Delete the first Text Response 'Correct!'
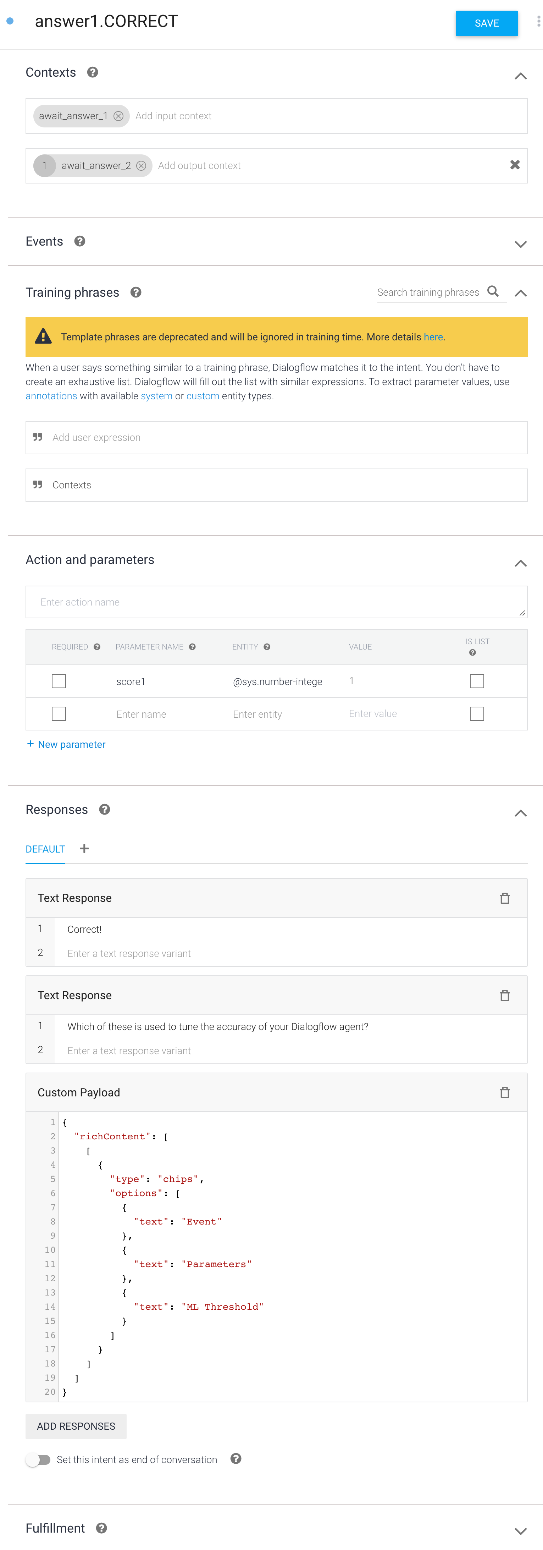The height and width of the screenshot is (1550, 543). (504, 898)
